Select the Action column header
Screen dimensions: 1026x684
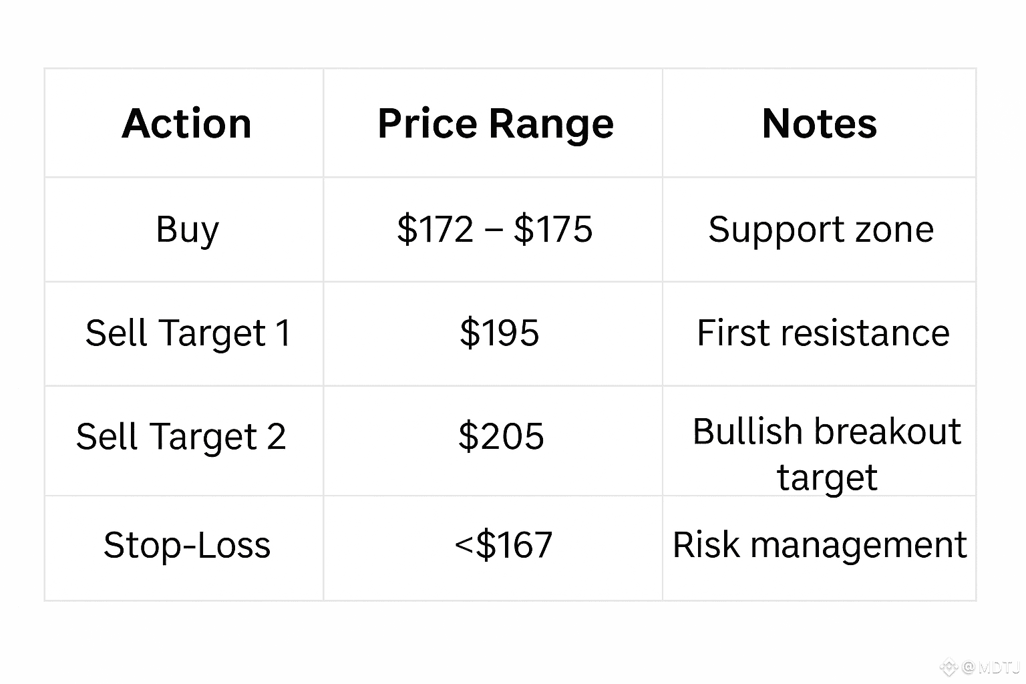pyautogui.click(x=186, y=124)
